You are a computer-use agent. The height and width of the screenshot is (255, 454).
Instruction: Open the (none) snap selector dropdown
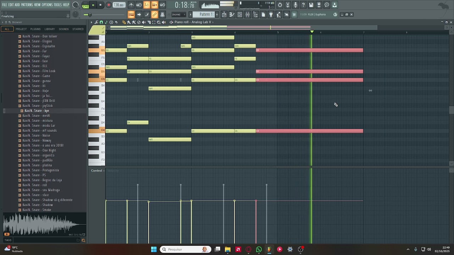tap(179, 15)
